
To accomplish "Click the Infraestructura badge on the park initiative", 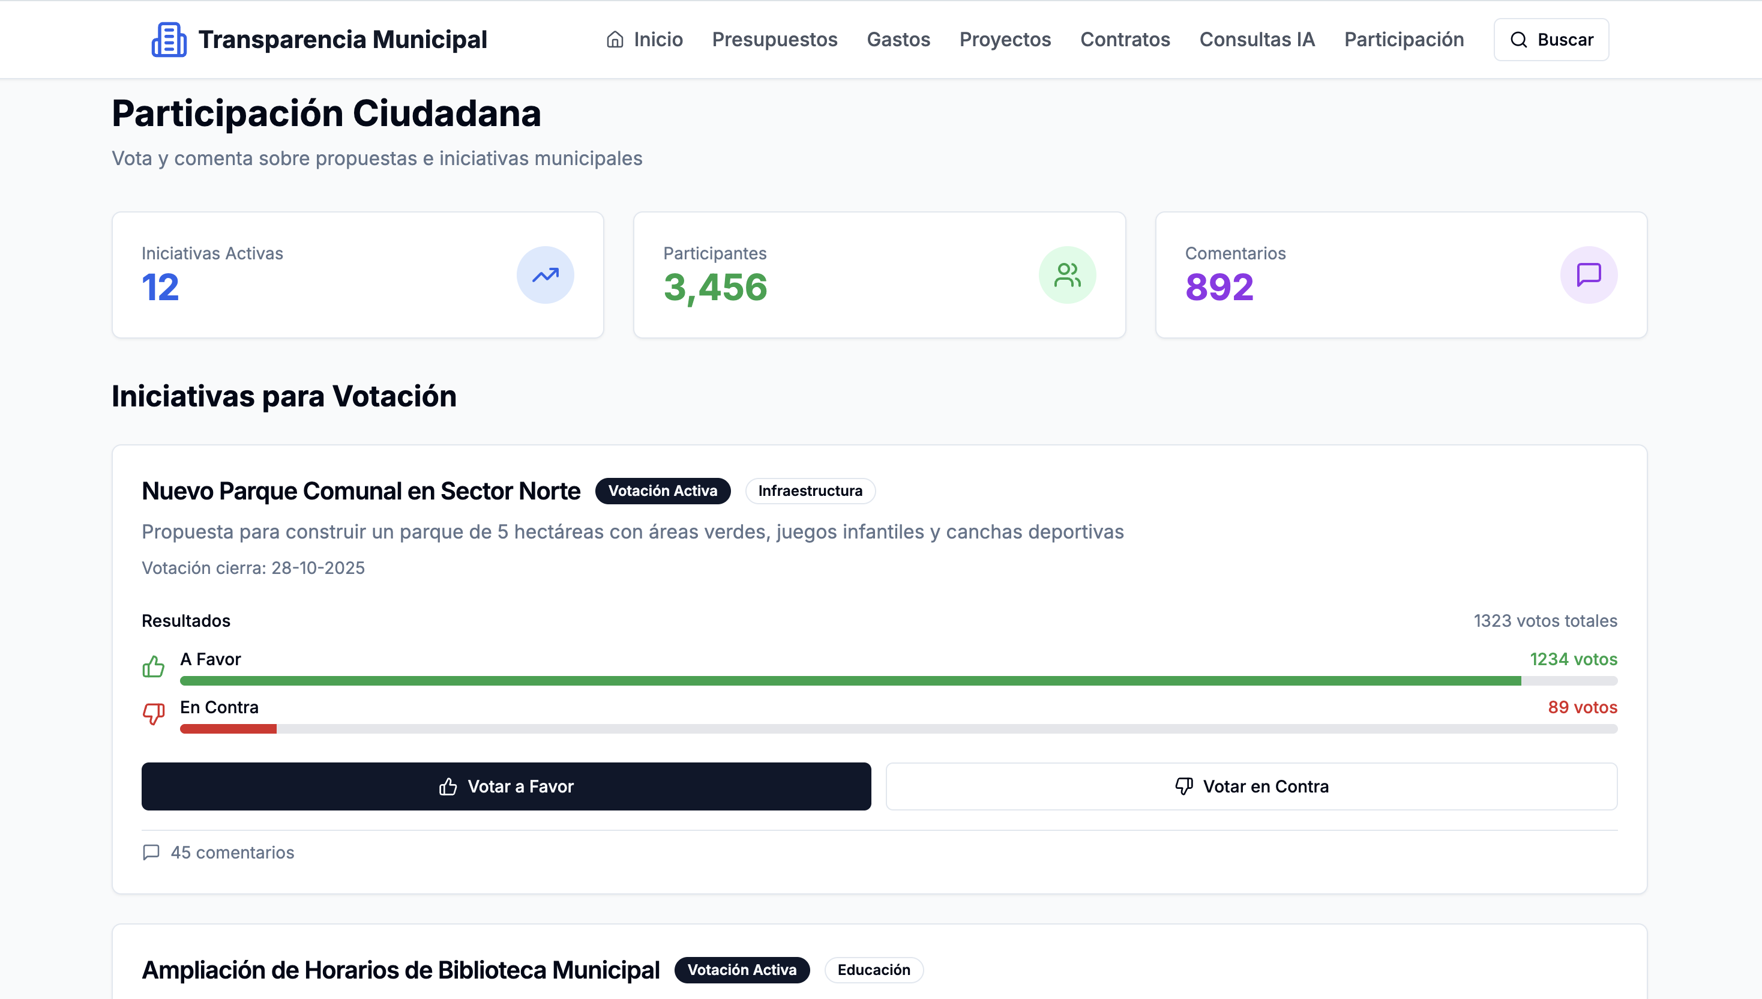I will point(810,490).
